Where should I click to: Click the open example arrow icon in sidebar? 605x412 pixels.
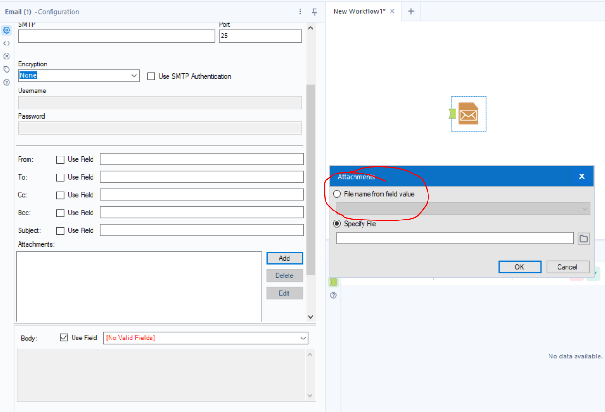6,56
